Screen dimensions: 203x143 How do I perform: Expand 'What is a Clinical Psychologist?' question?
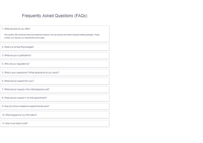[x=54, y=47]
